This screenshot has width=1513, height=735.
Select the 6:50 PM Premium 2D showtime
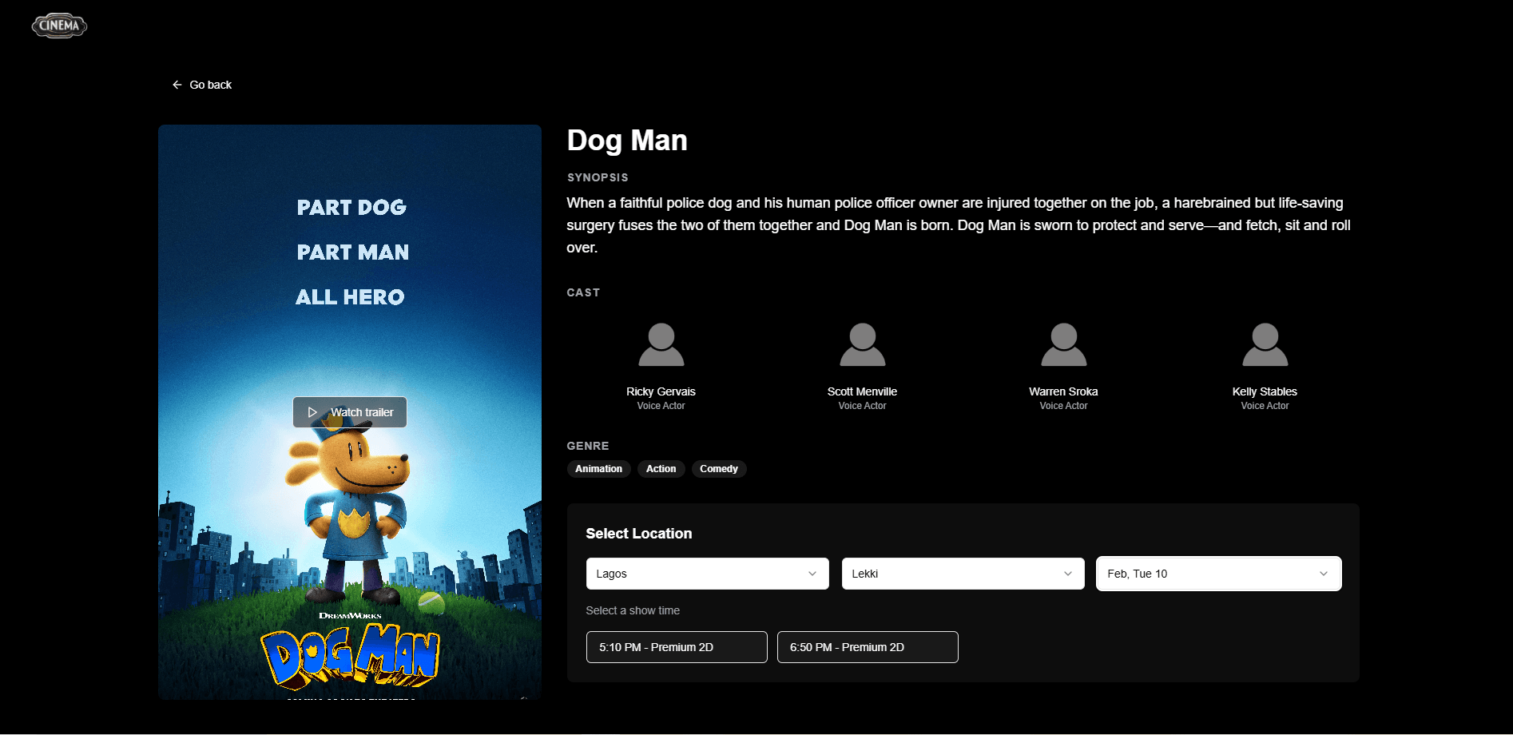click(x=867, y=647)
